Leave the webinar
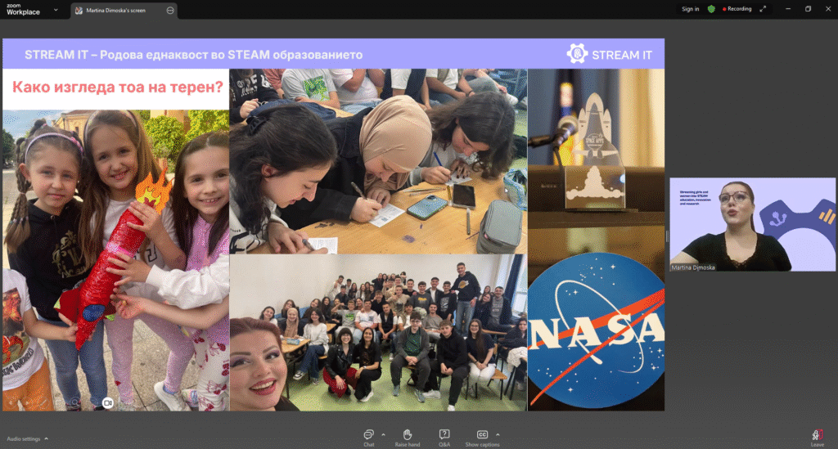 [818, 438]
